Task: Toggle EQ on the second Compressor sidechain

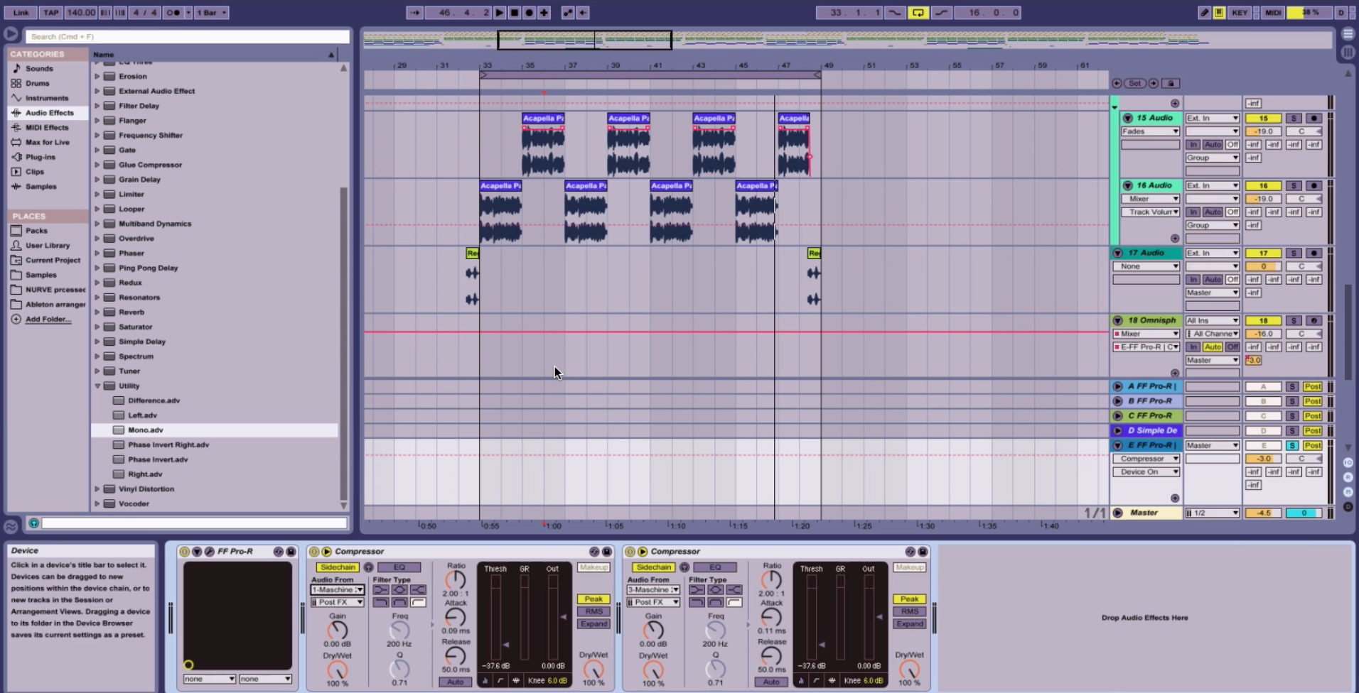Action: [x=715, y=567]
